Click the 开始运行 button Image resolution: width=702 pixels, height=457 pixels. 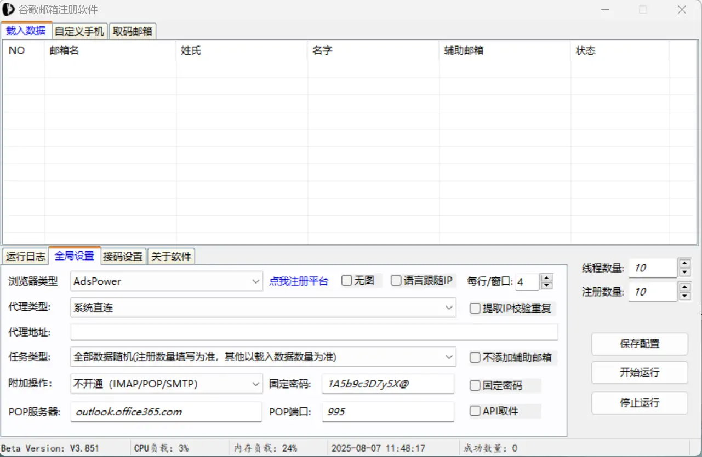640,373
